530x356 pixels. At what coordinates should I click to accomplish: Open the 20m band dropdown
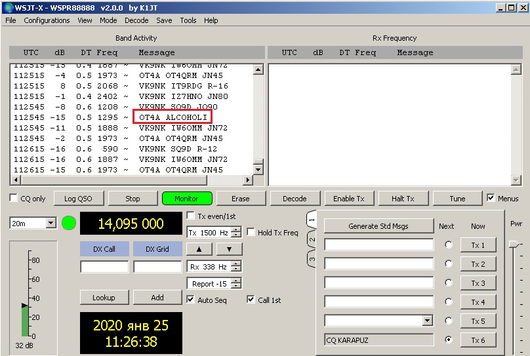coord(51,223)
